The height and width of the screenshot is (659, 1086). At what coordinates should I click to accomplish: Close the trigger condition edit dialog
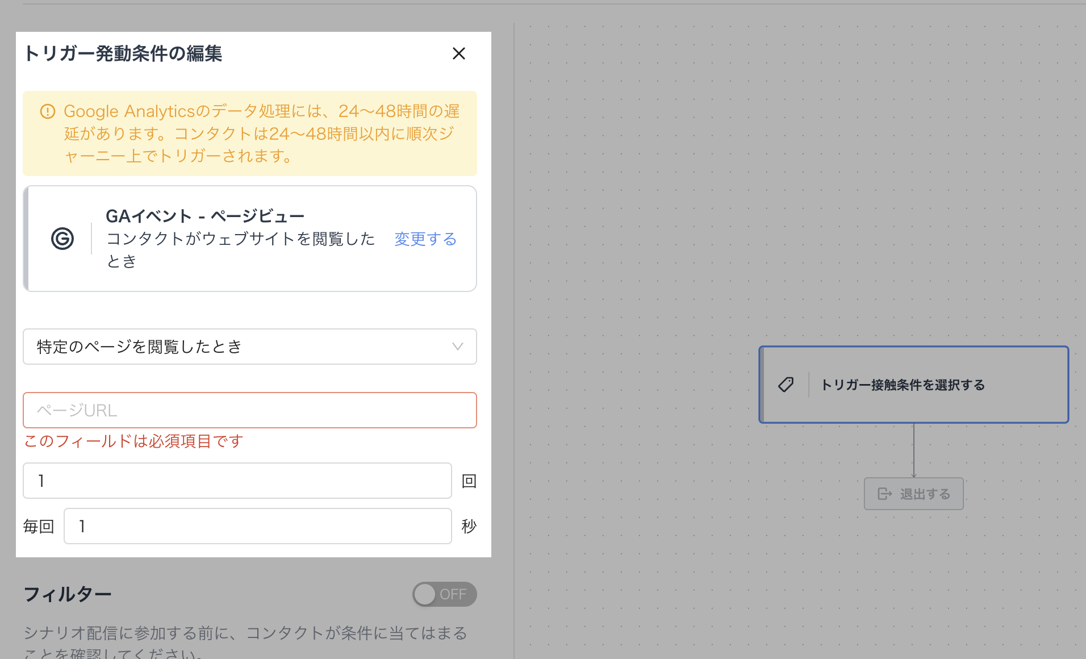(x=458, y=53)
